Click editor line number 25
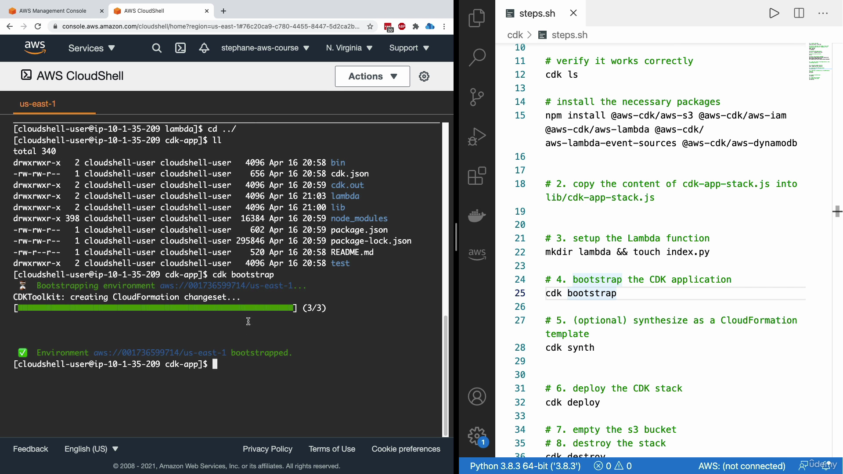Image resolution: width=843 pixels, height=474 pixels. [520, 293]
